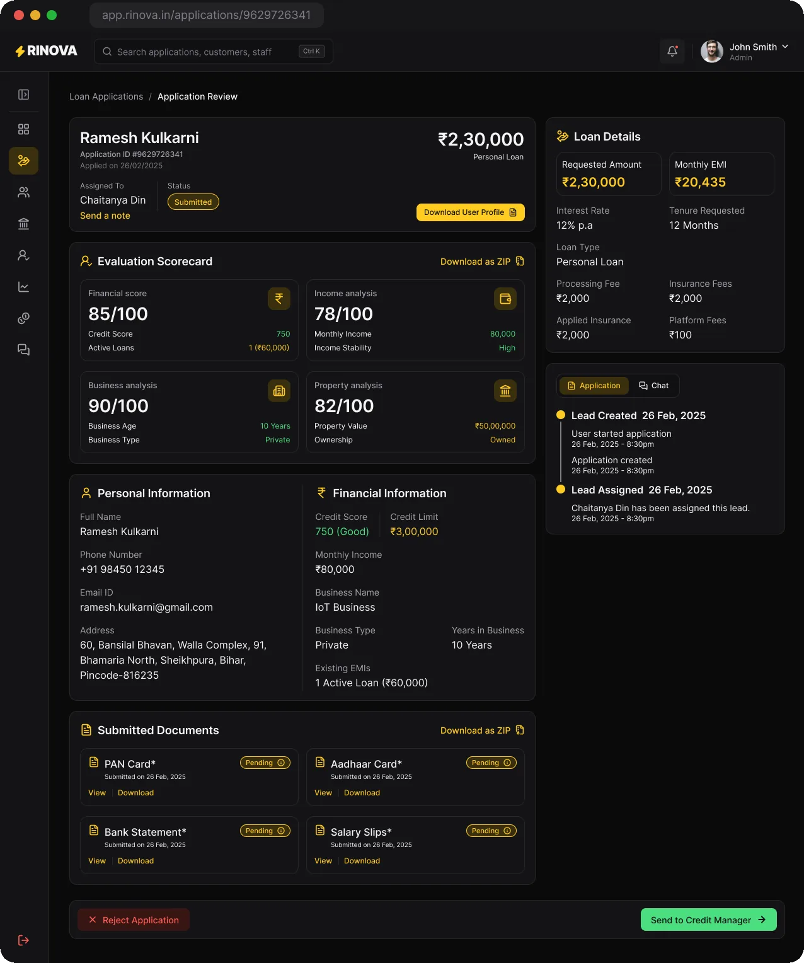Click the Application Review breadcrumb
Image resolution: width=804 pixels, height=963 pixels.
tap(197, 96)
